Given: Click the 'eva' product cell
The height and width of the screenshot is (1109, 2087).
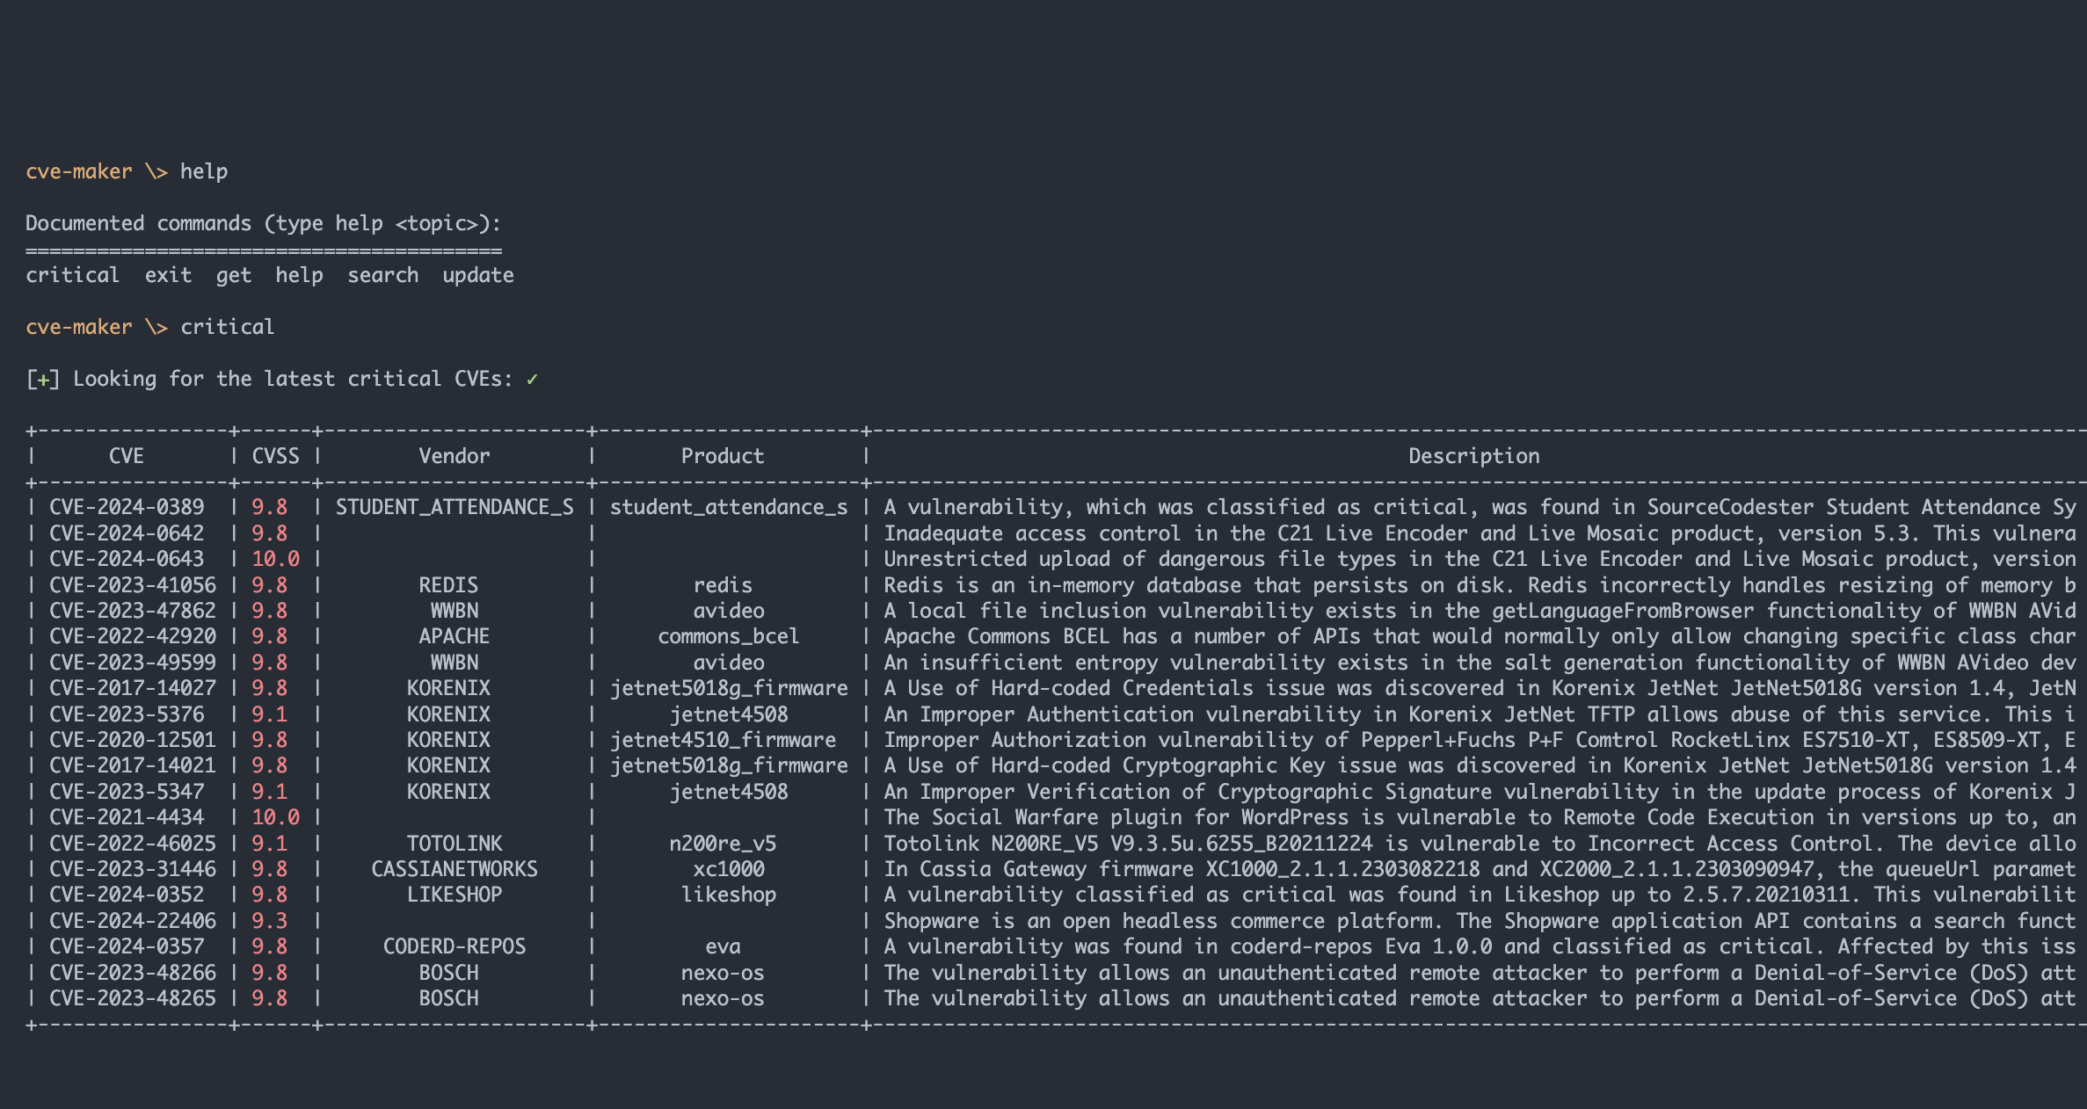Looking at the screenshot, I should point(723,946).
